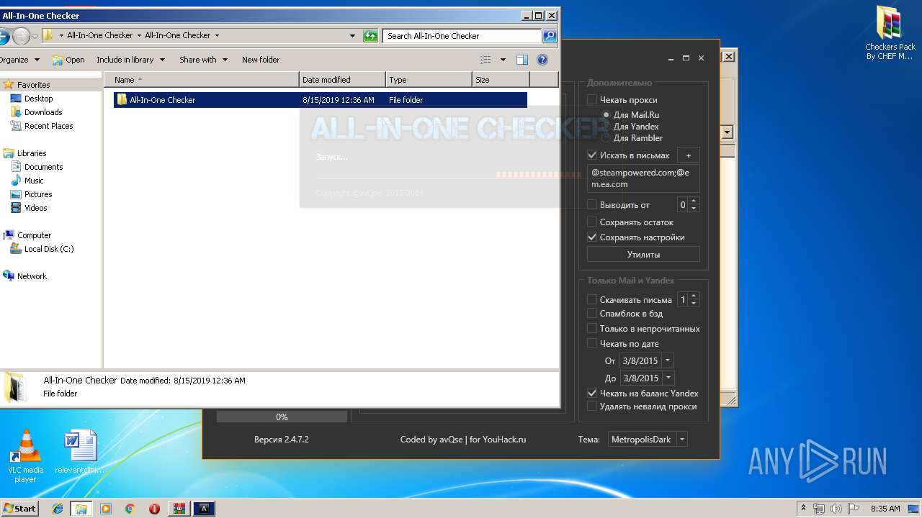This screenshot has width=922, height=518.
Task: Open the До date picker dropdown
Action: [668, 378]
